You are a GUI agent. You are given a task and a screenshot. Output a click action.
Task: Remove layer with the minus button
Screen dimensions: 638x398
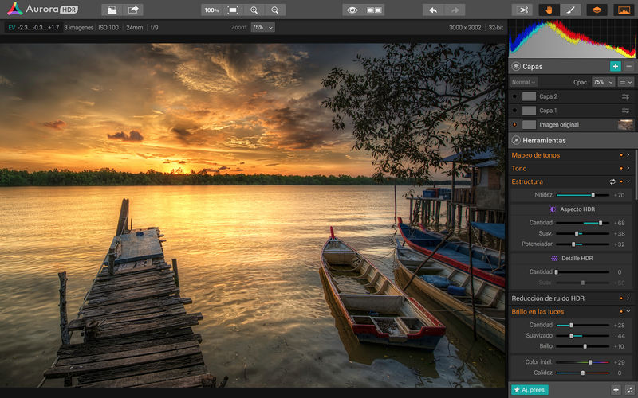tap(629, 66)
